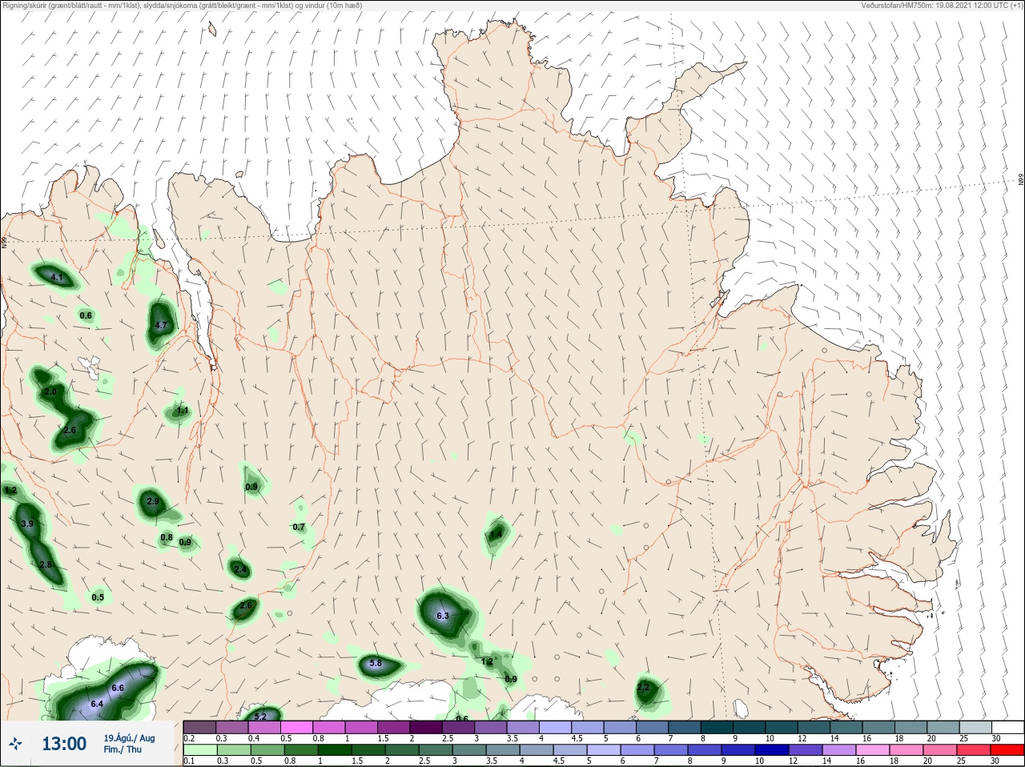Select the date text "19.Ágú./ Aug"
Image resolution: width=1025 pixels, height=767 pixels.
click(129, 738)
